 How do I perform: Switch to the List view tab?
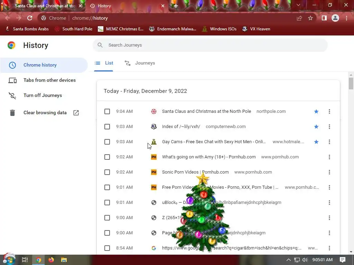tap(104, 63)
